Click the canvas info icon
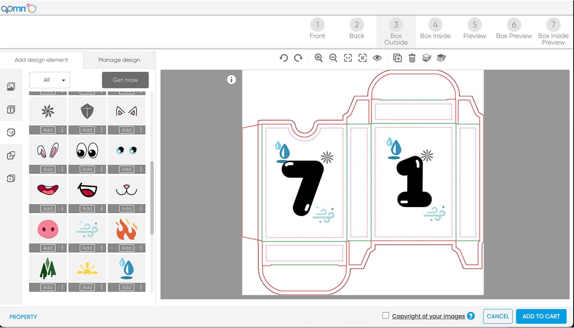 pyautogui.click(x=232, y=80)
